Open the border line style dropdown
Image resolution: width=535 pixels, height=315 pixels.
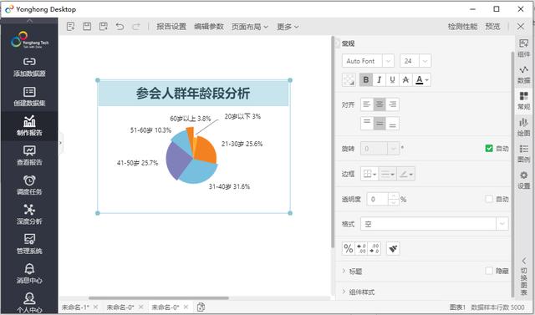[x=387, y=174]
